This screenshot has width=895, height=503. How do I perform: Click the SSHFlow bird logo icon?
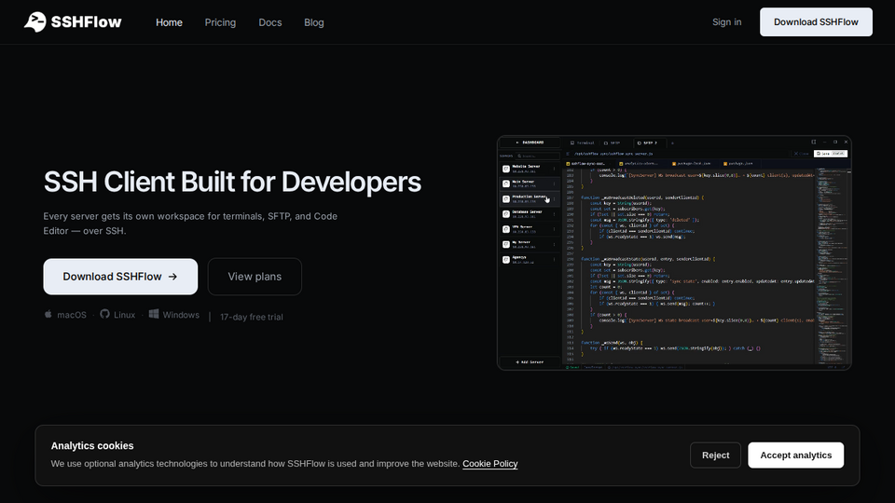click(x=34, y=21)
